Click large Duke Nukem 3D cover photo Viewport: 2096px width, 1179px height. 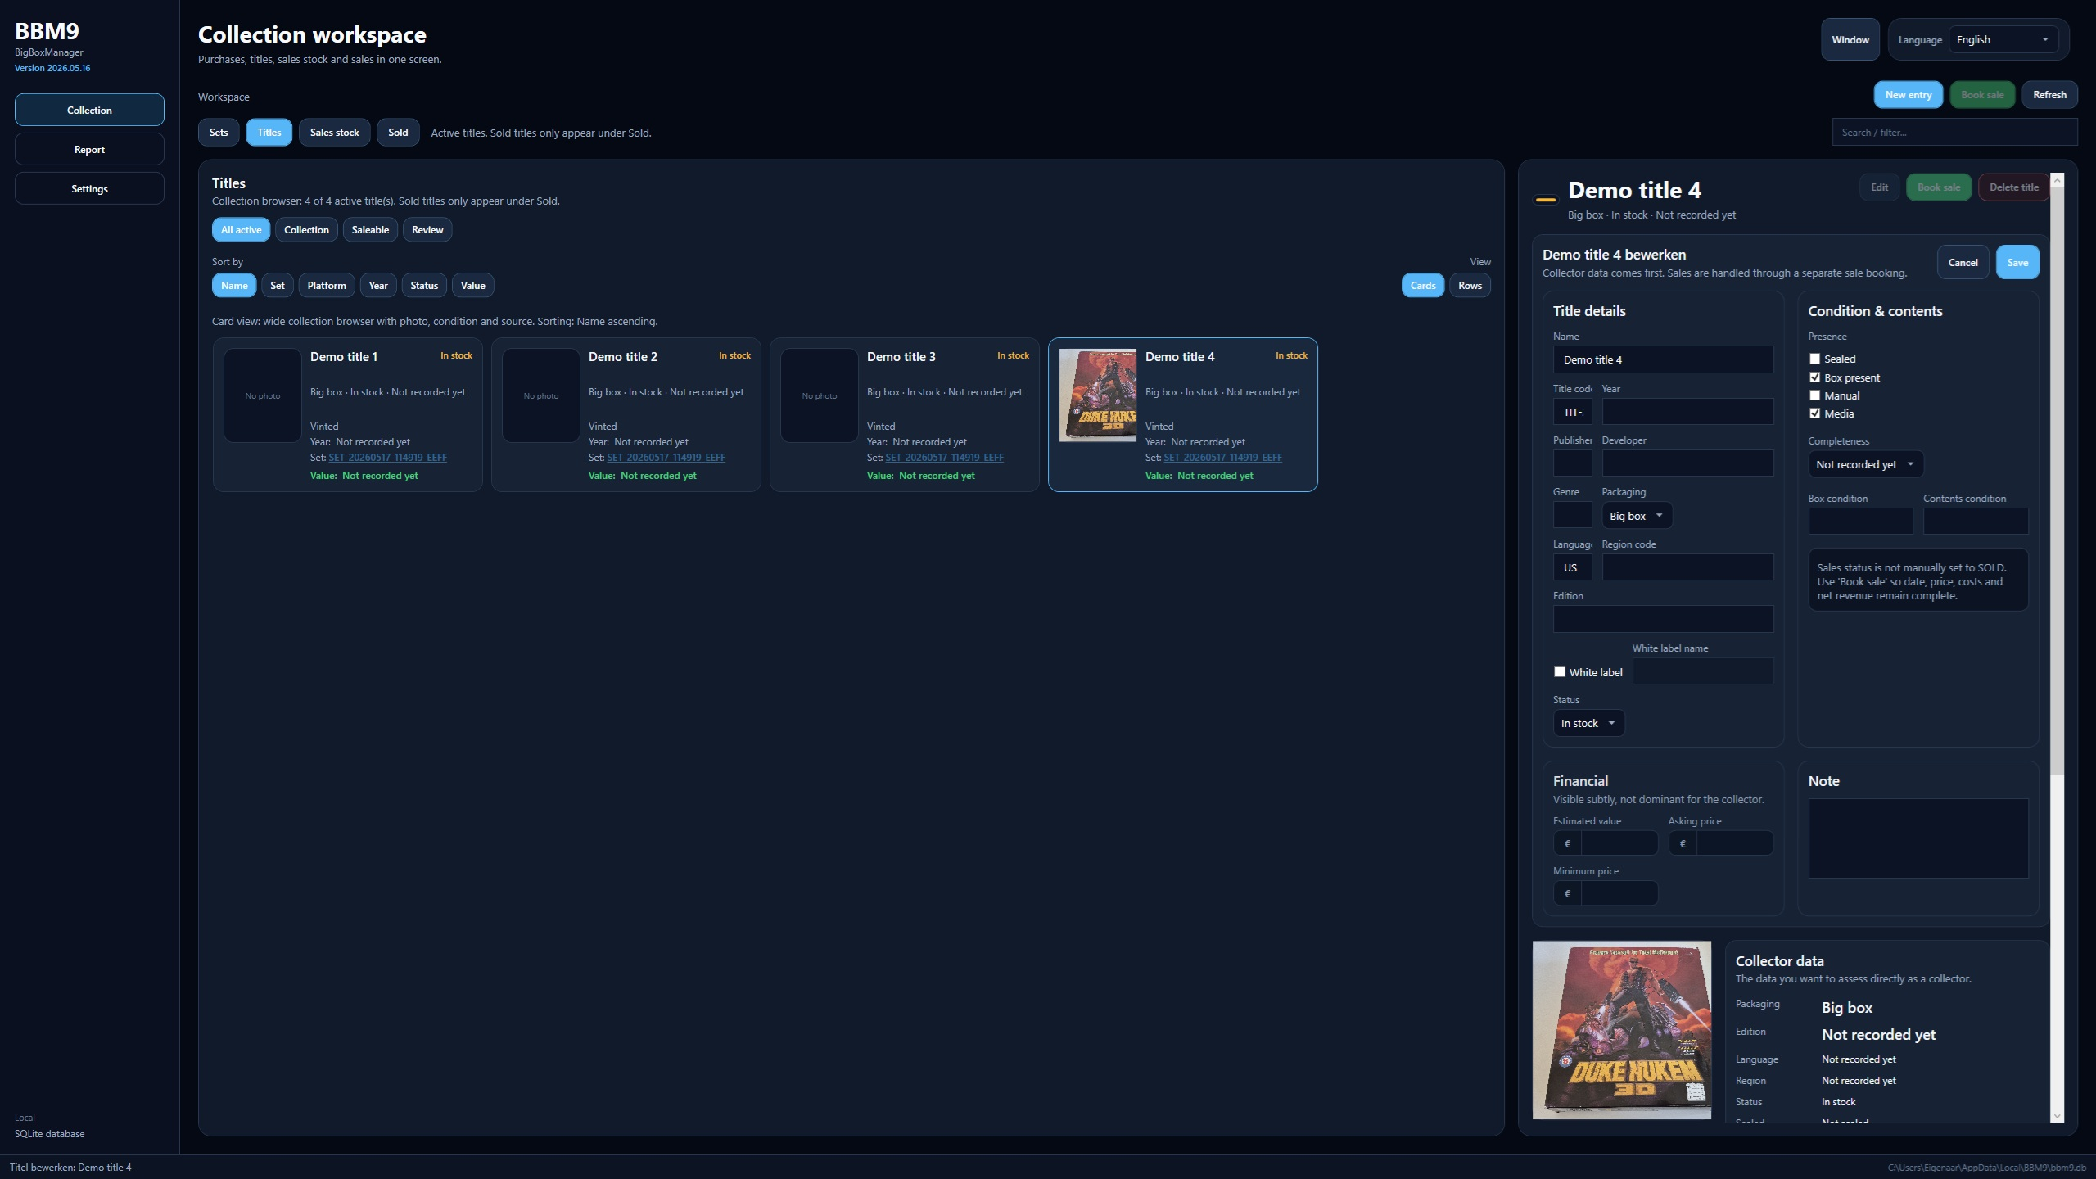1621,1030
